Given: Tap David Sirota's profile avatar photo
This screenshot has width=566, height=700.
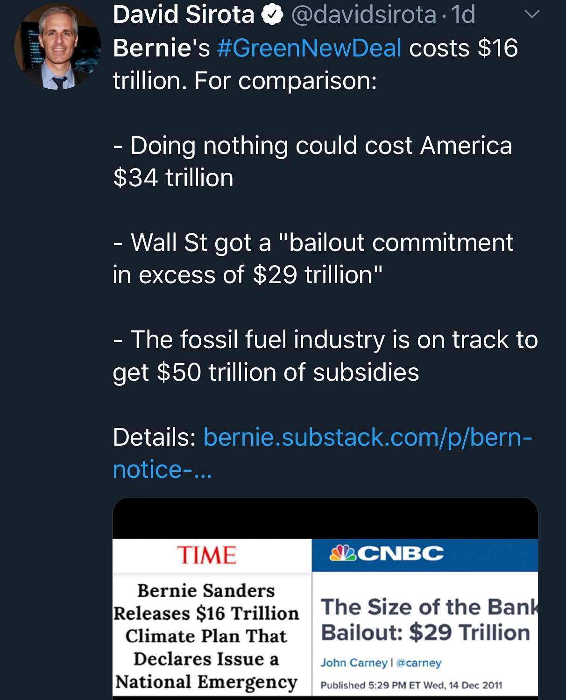Looking at the screenshot, I should (57, 47).
